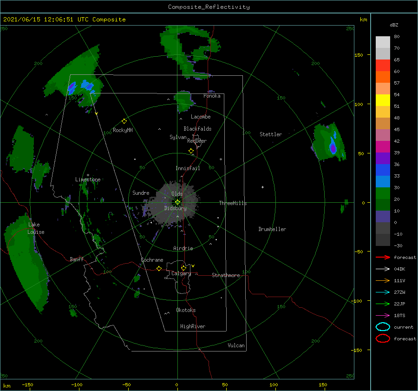Click the dBZ legend heading
The height and width of the screenshot is (391, 418).
click(x=394, y=25)
